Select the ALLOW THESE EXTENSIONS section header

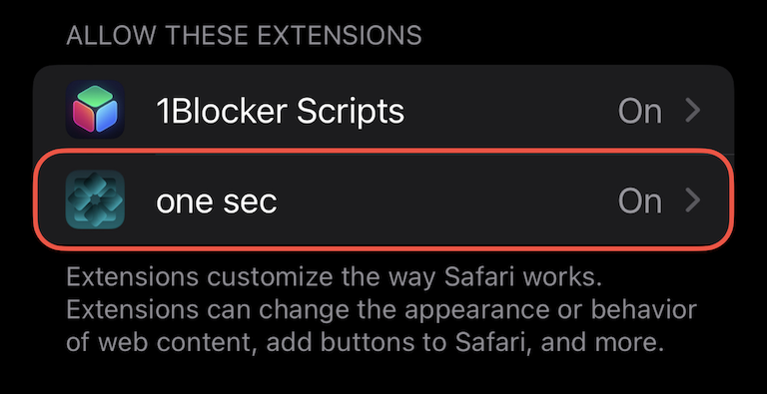[x=244, y=35]
